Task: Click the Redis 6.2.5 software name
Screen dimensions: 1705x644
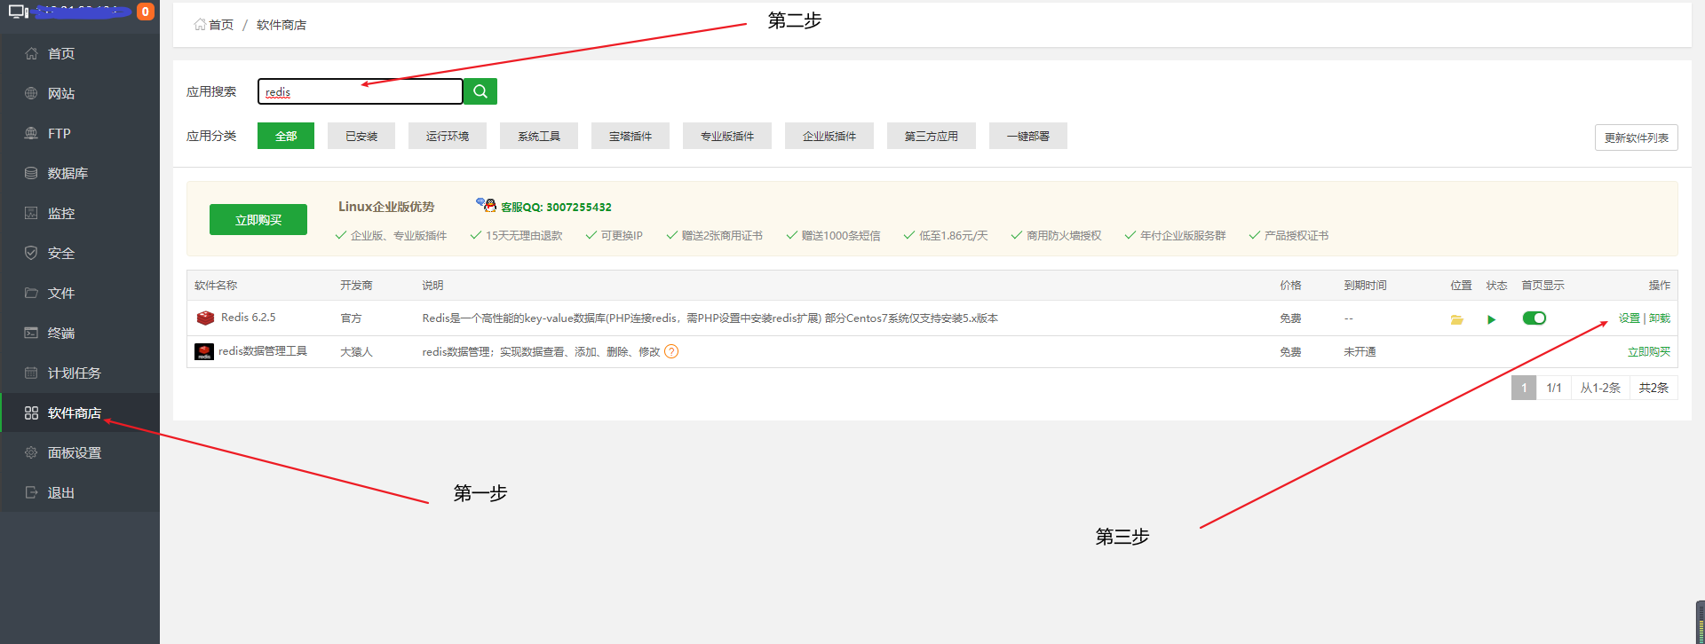Action: click(248, 318)
